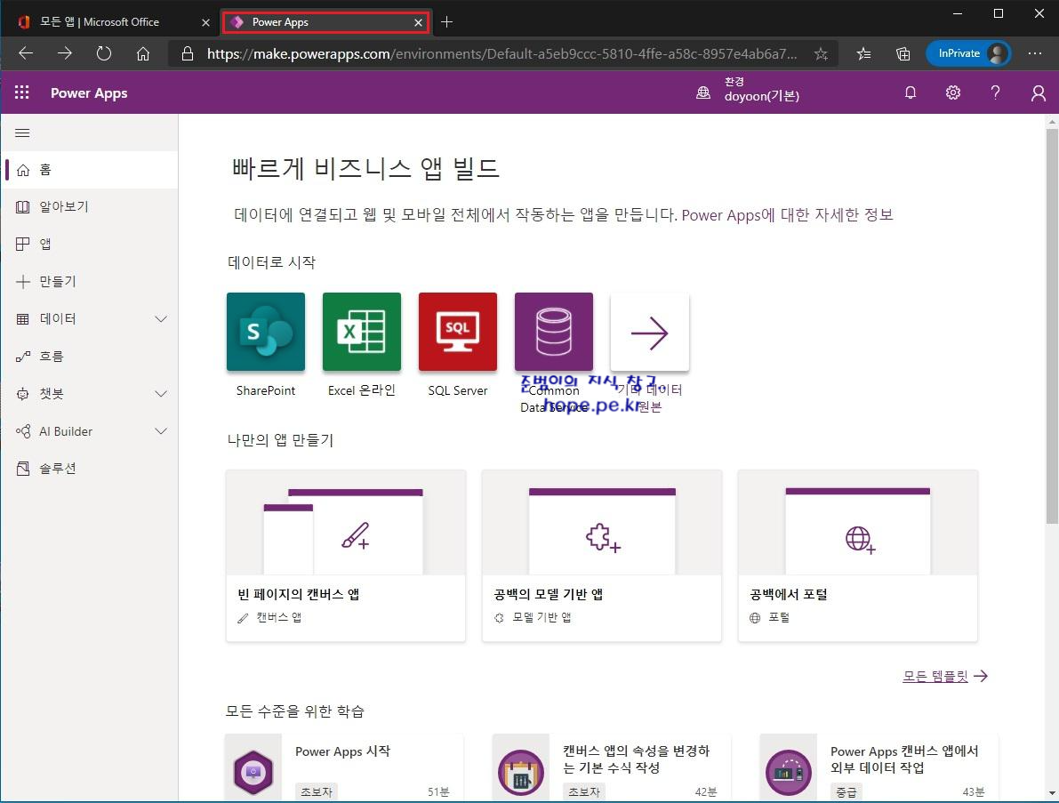1059x803 pixels.
Task: Go to browser home page
Action: (142, 53)
